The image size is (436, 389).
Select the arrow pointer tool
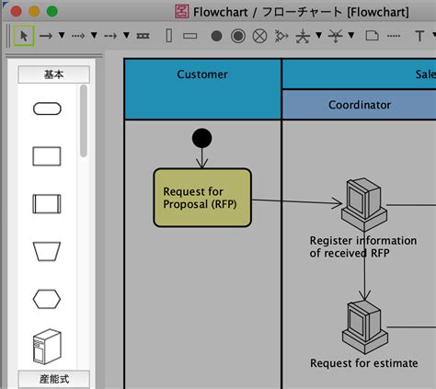tap(24, 36)
